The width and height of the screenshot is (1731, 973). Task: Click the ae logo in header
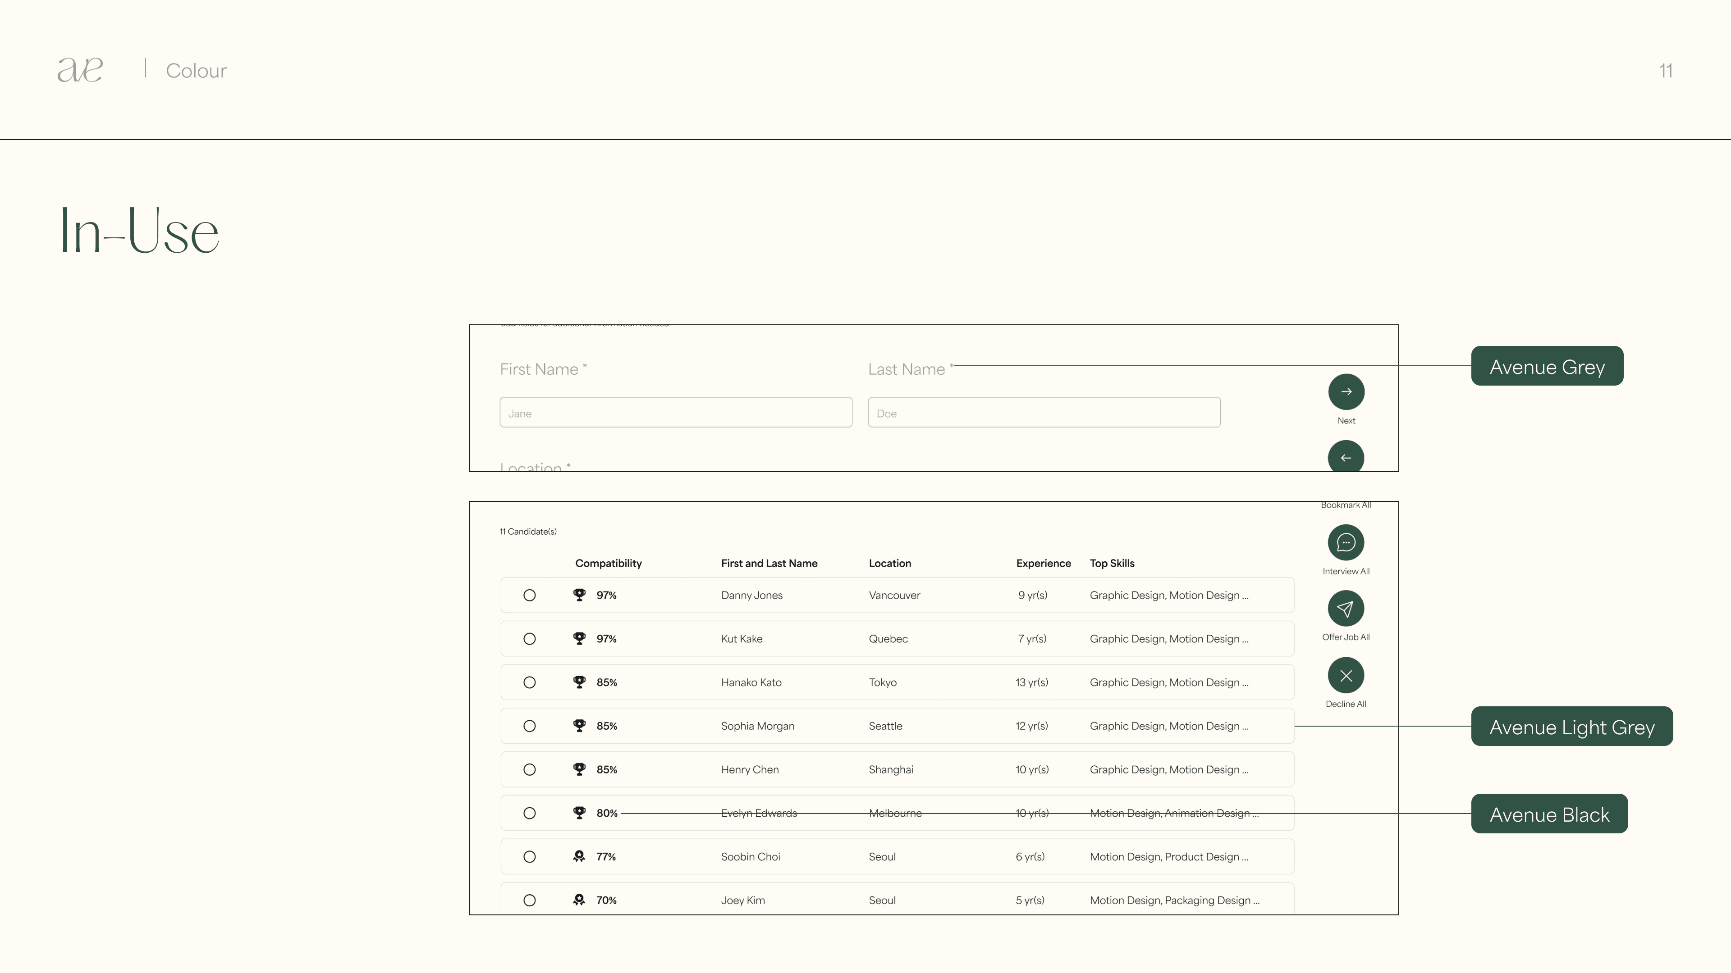click(x=80, y=70)
